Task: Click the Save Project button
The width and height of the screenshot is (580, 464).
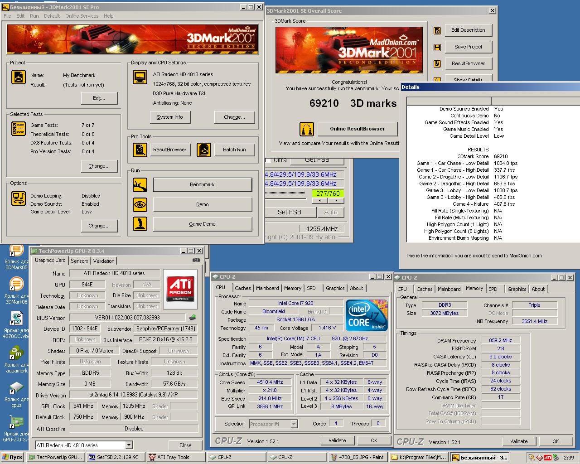Action: 468,47
